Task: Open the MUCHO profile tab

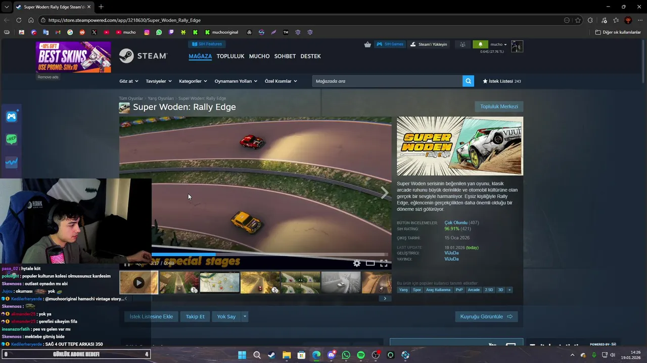Action: pyautogui.click(x=259, y=56)
